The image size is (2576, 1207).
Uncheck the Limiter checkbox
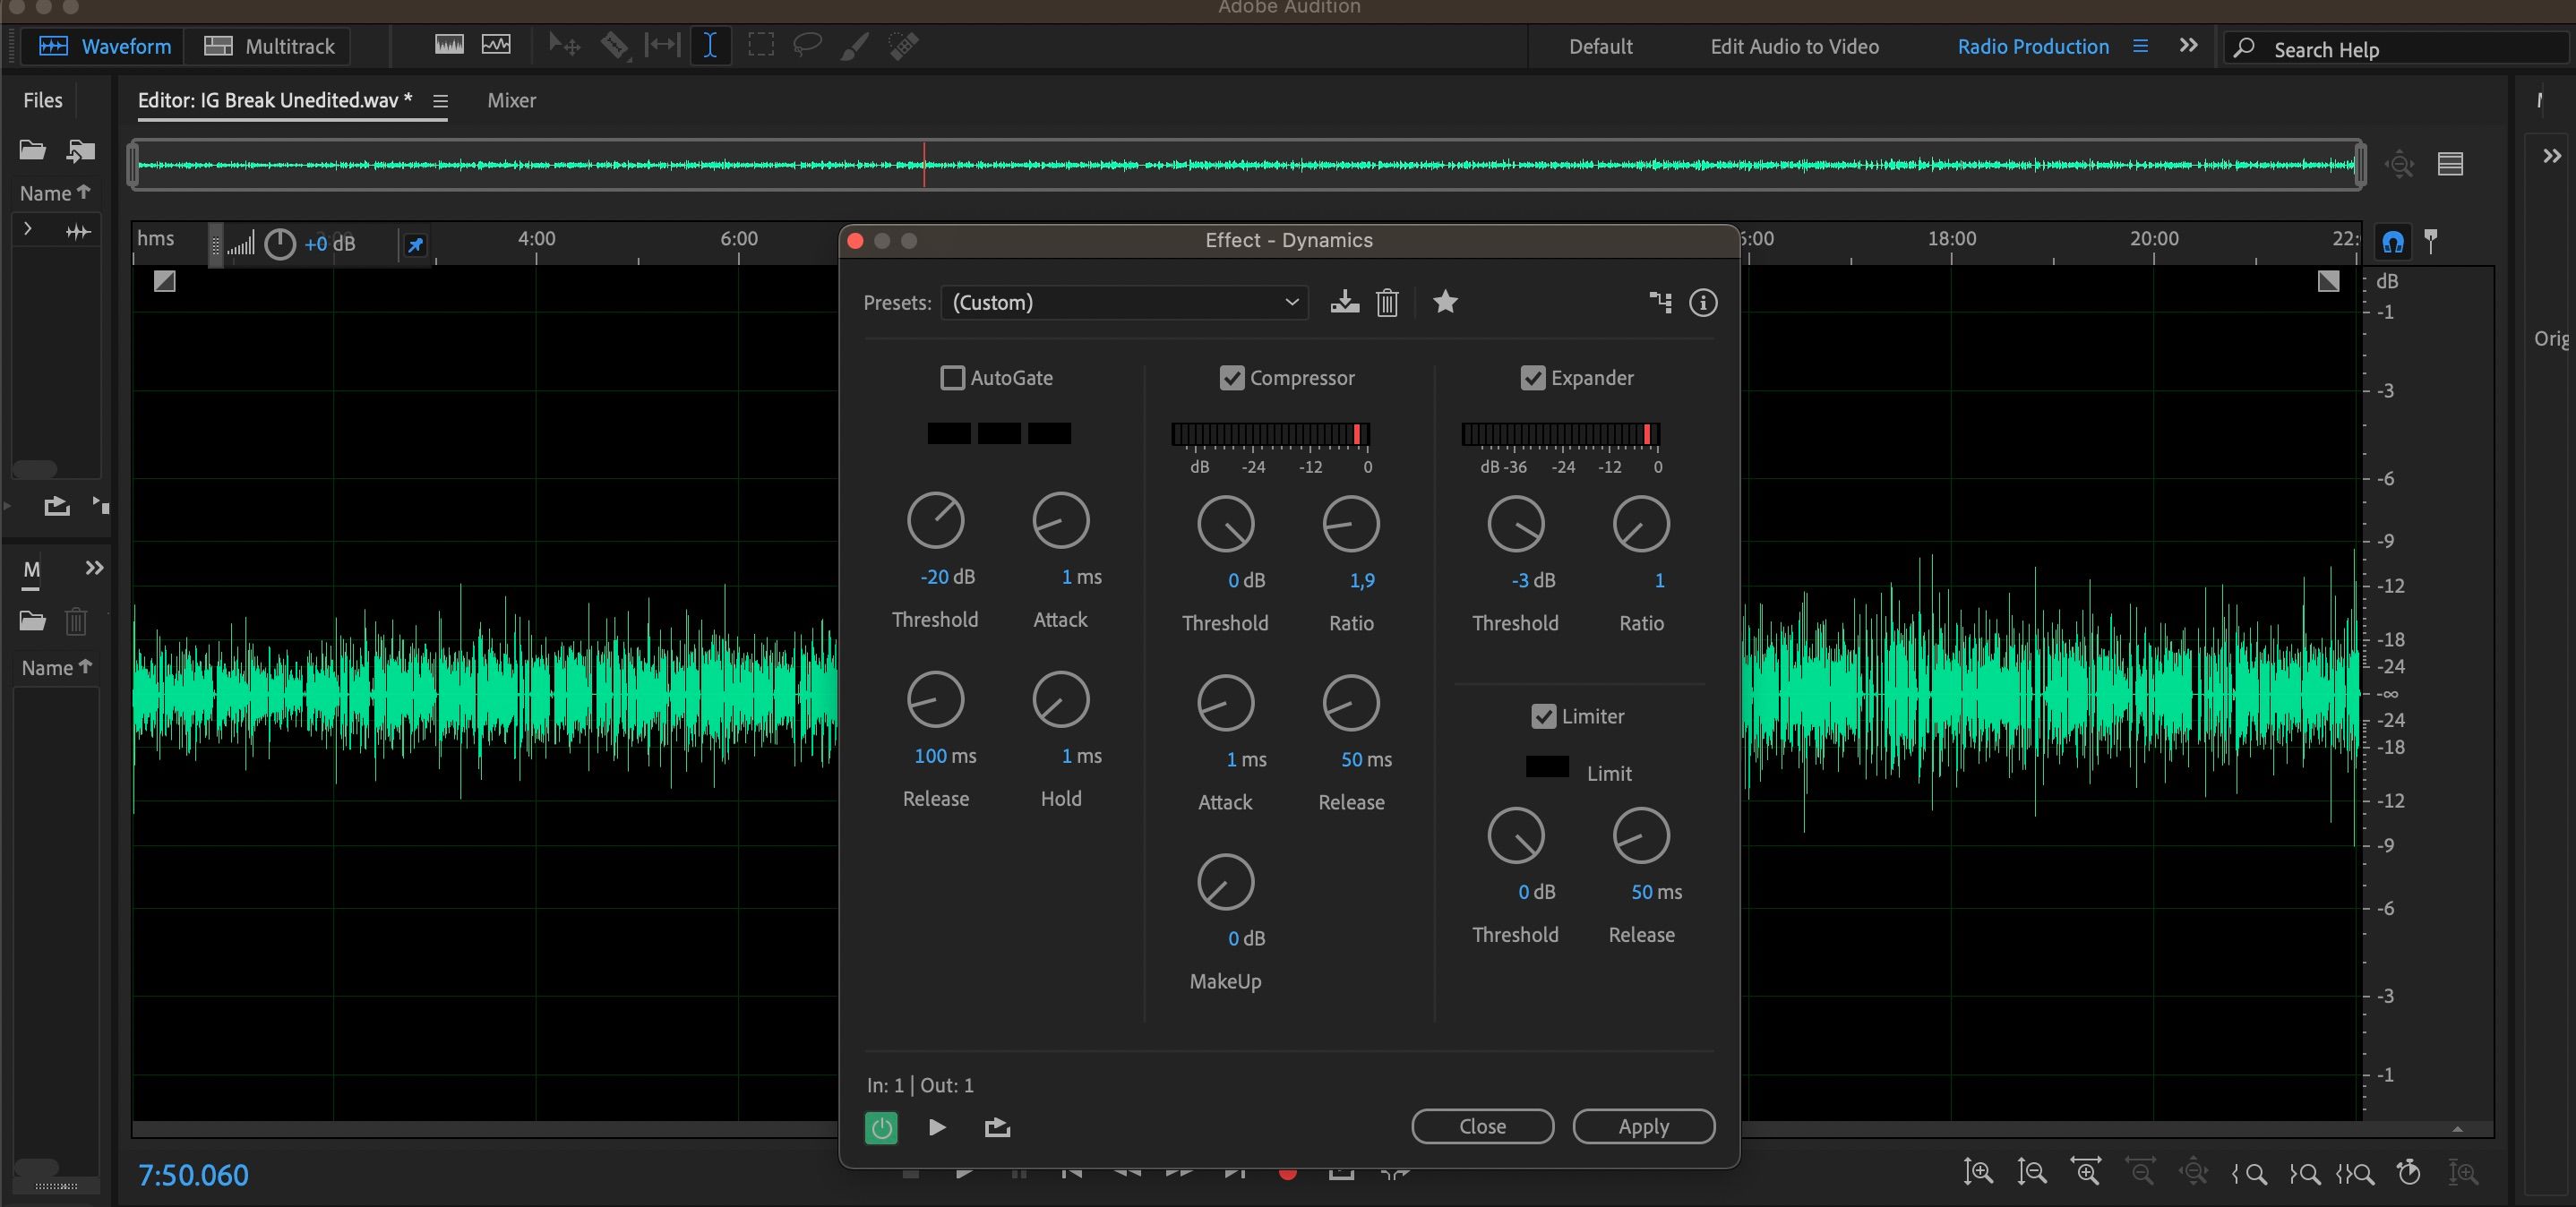tap(1543, 716)
